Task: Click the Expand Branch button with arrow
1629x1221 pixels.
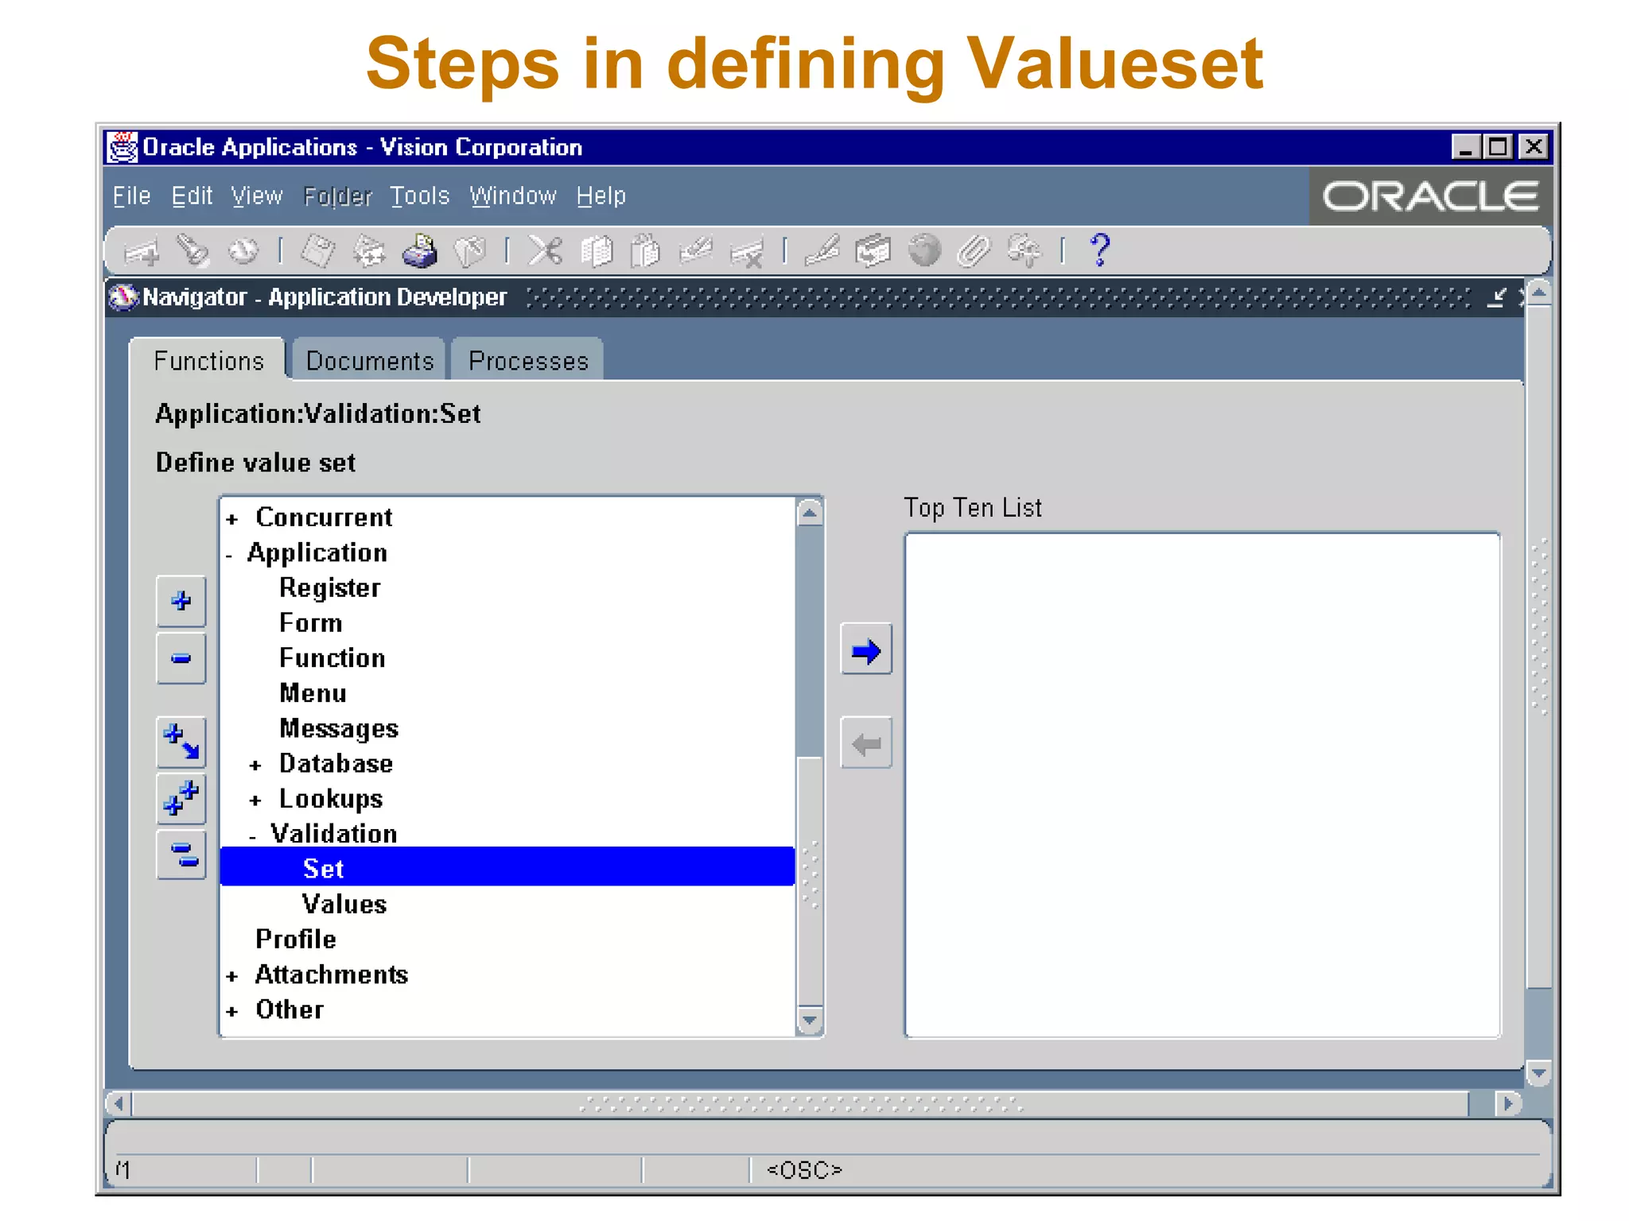Action: pyautogui.click(x=181, y=742)
